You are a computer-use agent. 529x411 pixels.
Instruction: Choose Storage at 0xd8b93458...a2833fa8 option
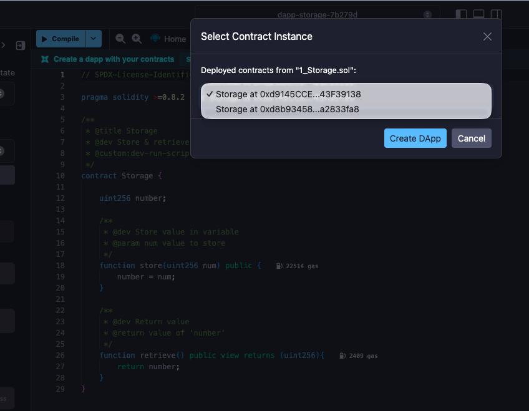tap(346, 109)
